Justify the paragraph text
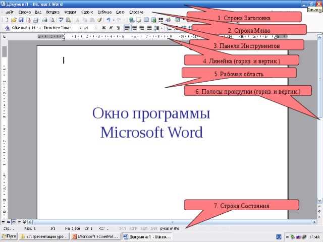This screenshot has width=323, height=242. click(149, 28)
